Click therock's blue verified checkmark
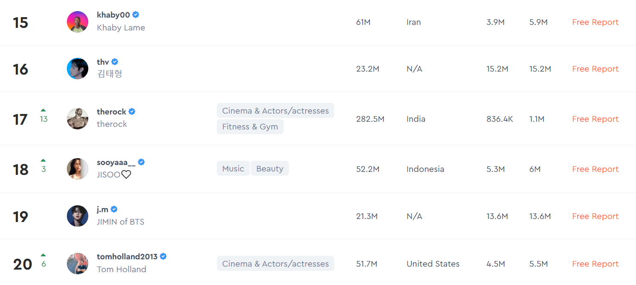The image size is (636, 285). [132, 111]
